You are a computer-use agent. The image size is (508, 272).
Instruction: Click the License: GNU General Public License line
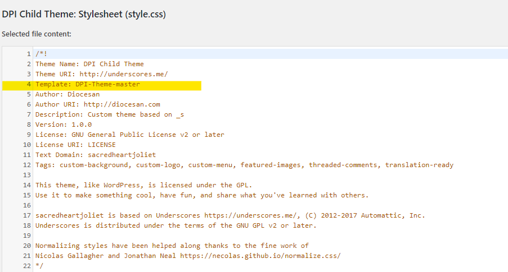coord(129,135)
